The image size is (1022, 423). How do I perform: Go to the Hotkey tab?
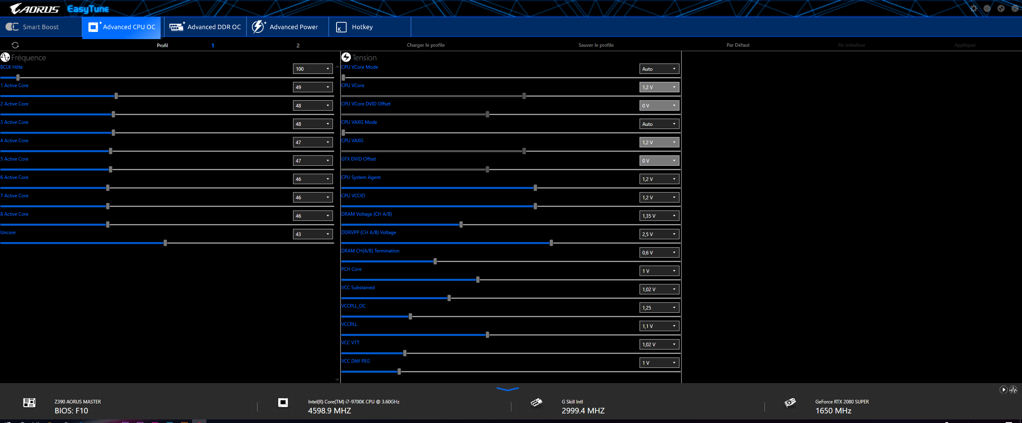coord(370,27)
